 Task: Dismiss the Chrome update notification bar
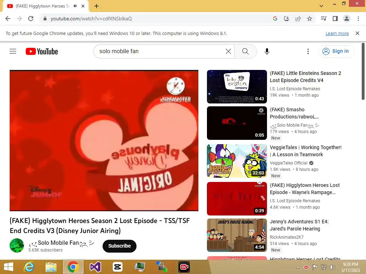(357, 33)
